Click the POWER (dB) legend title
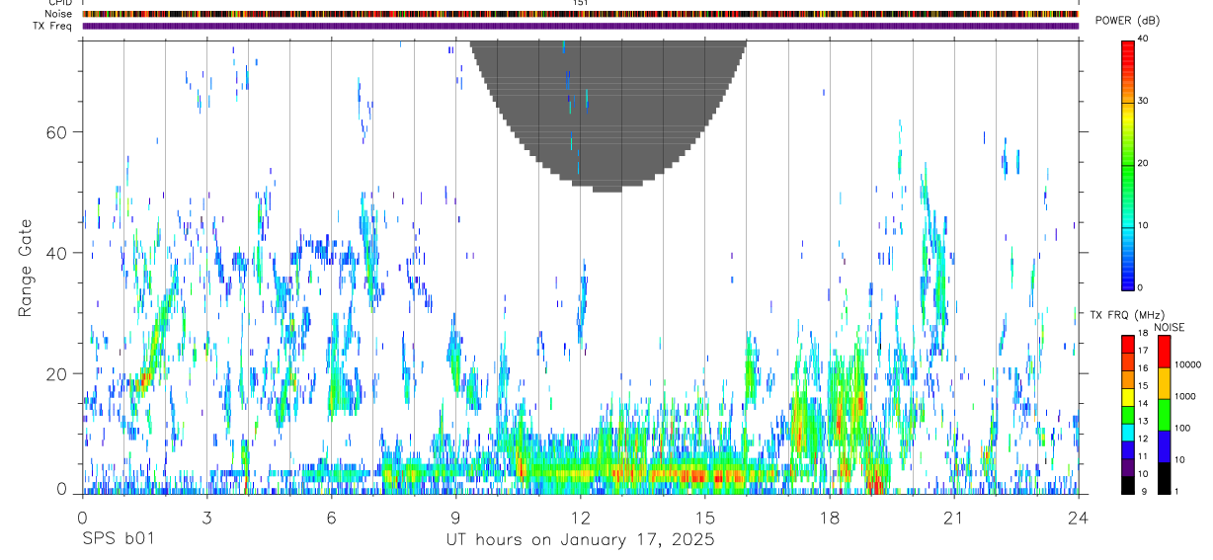 coord(1128,21)
